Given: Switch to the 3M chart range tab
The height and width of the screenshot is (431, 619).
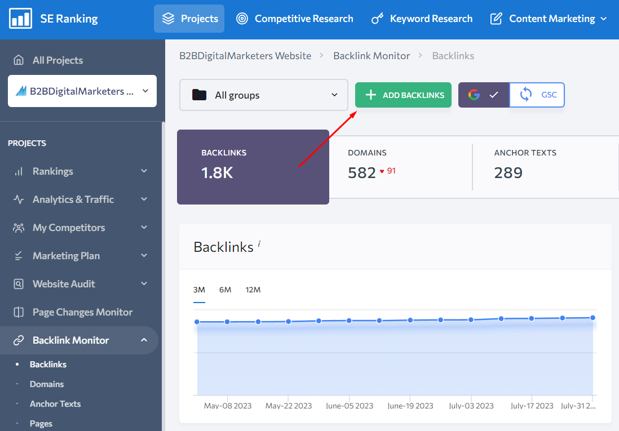Looking at the screenshot, I should pyautogui.click(x=199, y=290).
